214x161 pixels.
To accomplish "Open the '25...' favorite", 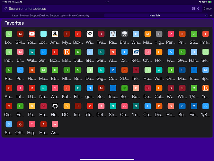I will click(194, 34).
